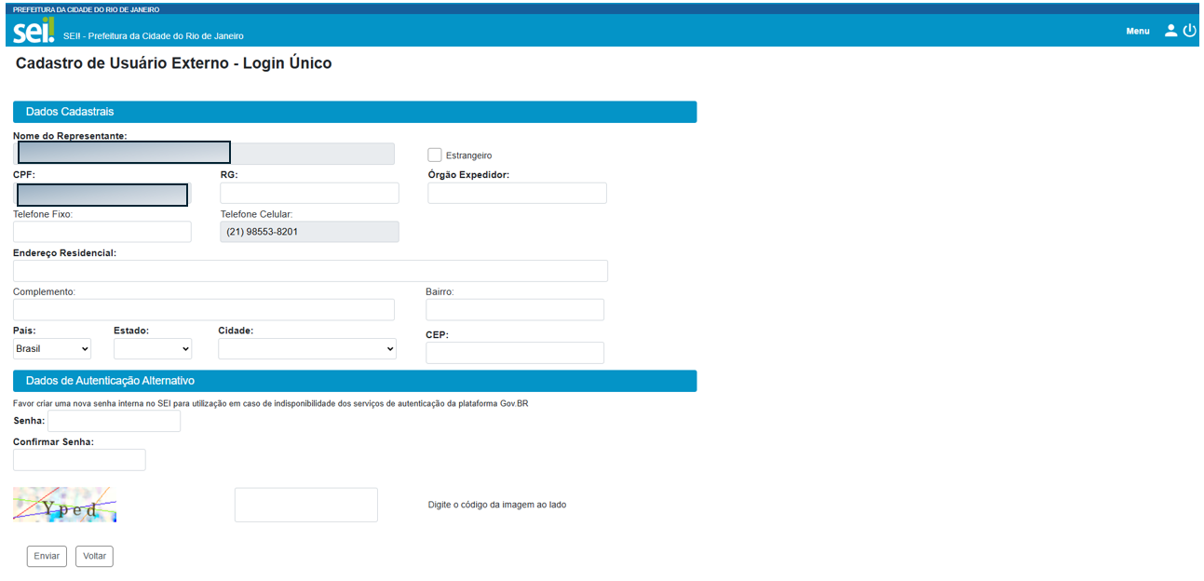
Task: Expand the Cidade dropdown list
Action: tap(307, 349)
